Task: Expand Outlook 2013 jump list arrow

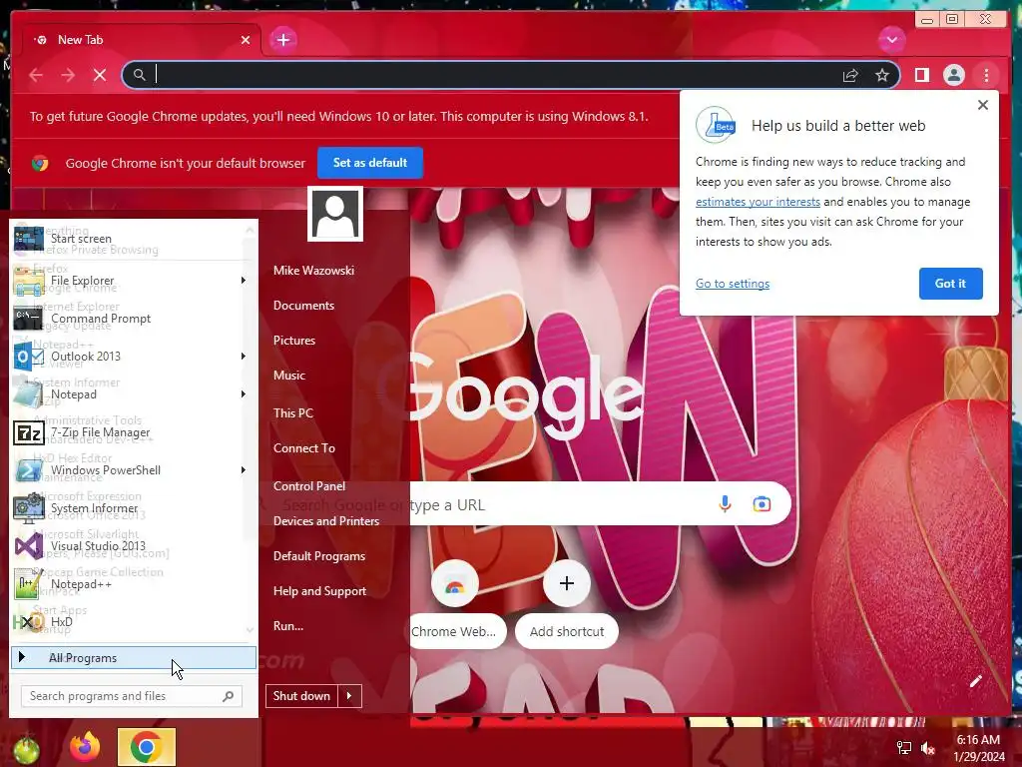Action: 244,357
